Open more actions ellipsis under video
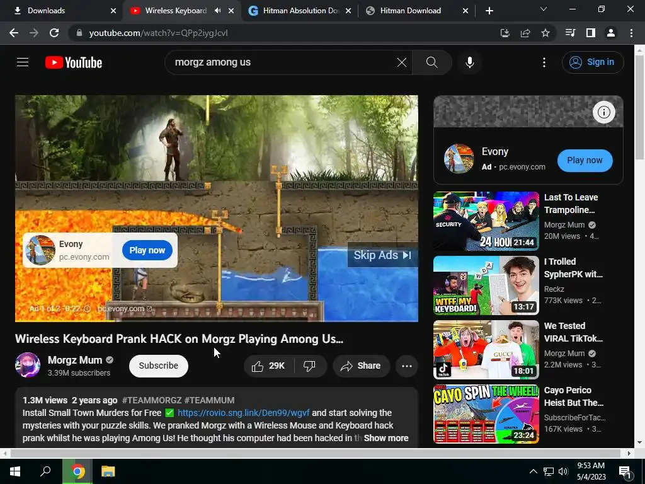This screenshot has height=484, width=645. (x=406, y=366)
